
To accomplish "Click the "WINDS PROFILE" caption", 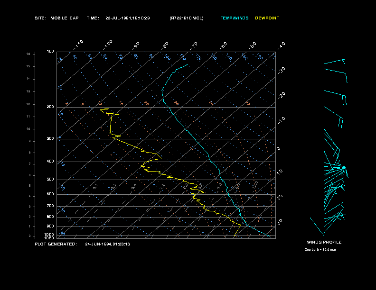I will [324, 242].
